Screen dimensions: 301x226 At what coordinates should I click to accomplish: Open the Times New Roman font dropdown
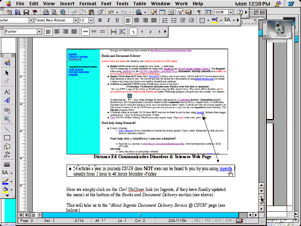(x=76, y=20)
